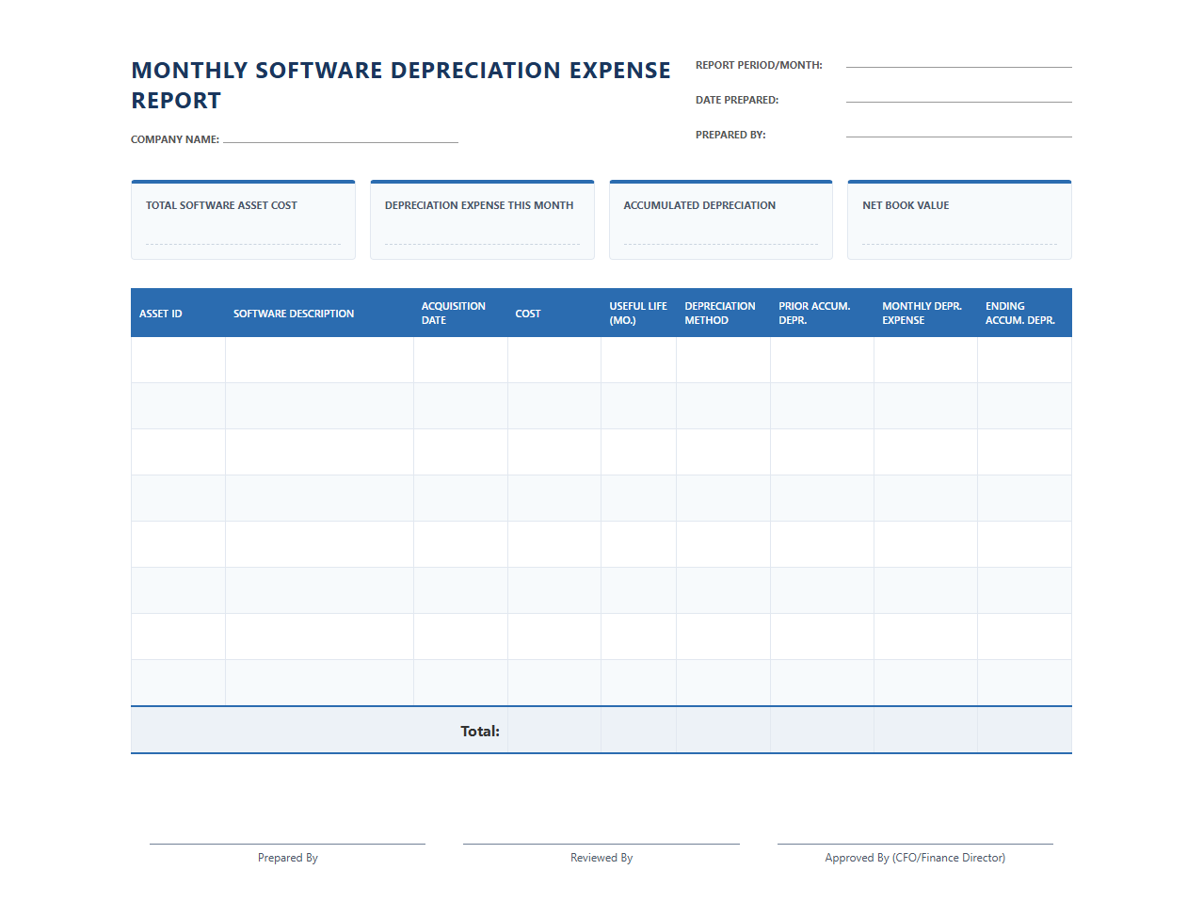This screenshot has height=902, width=1203.
Task: Click the 'ASSET ID' column header
Action: [x=178, y=314]
